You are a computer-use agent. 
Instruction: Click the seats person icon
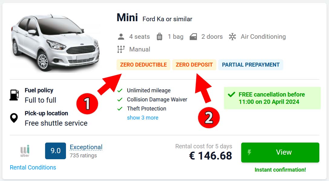121,37
